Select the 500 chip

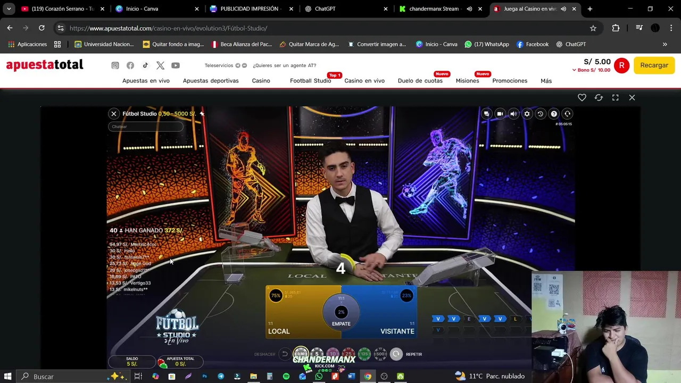380,354
